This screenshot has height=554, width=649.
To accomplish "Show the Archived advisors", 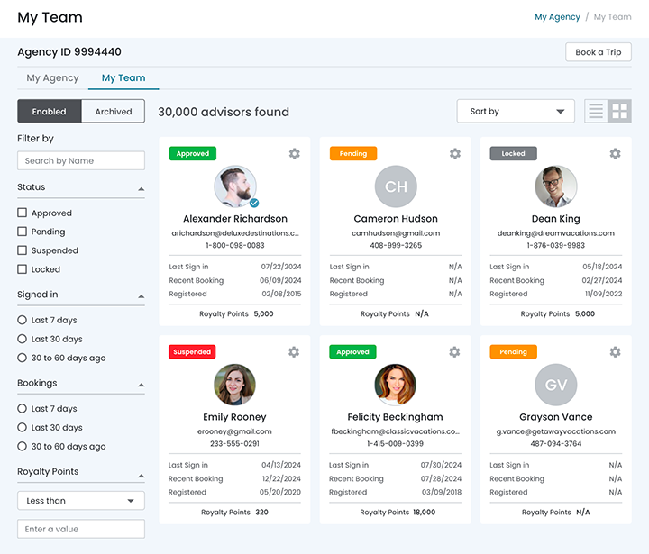I will [x=113, y=112].
